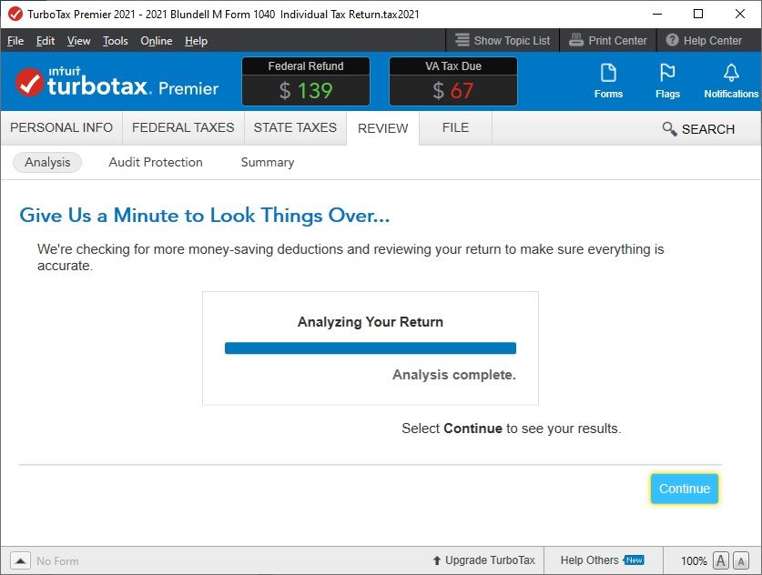This screenshot has width=762, height=575.
Task: Click the Show Topic List icon
Action: click(462, 40)
